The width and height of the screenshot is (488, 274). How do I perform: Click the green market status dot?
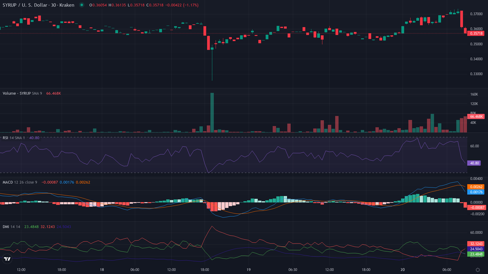(x=82, y=5)
